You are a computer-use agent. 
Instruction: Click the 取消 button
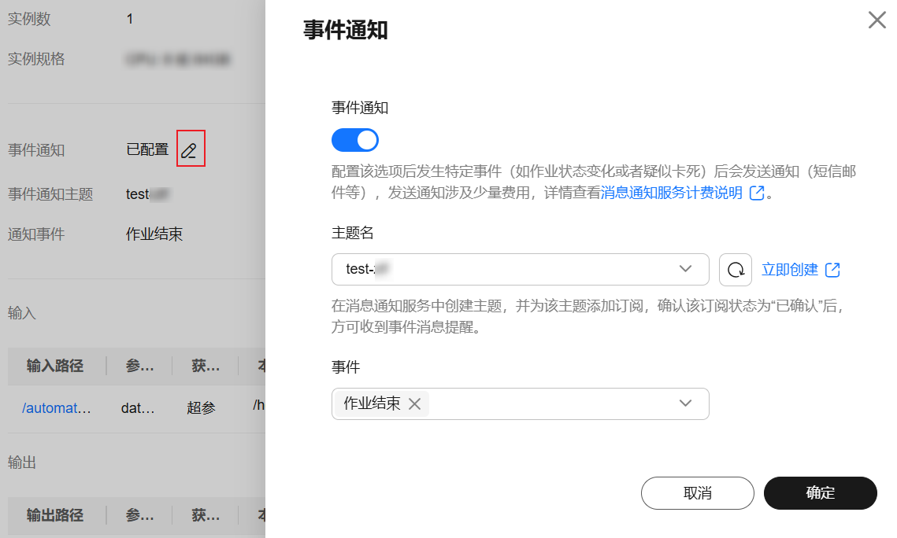(697, 493)
